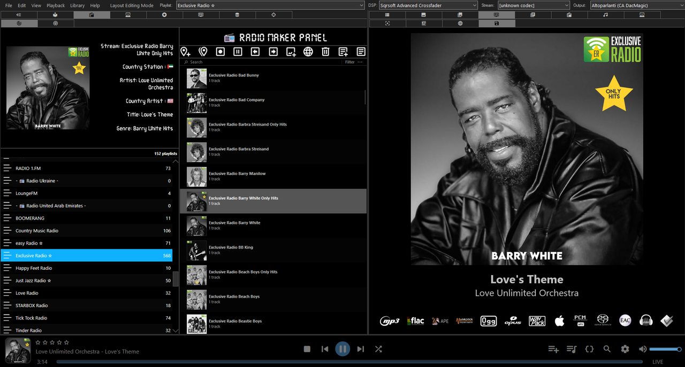Switch to the floppy save tab in right panel
The image size is (685, 367).
click(497, 24)
